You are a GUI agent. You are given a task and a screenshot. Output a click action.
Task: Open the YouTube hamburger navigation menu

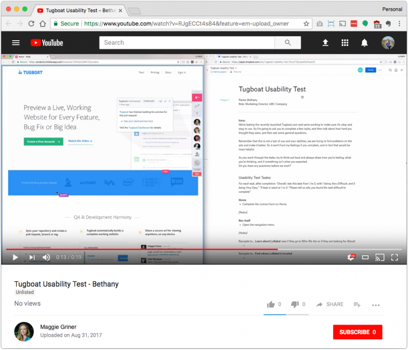16,43
